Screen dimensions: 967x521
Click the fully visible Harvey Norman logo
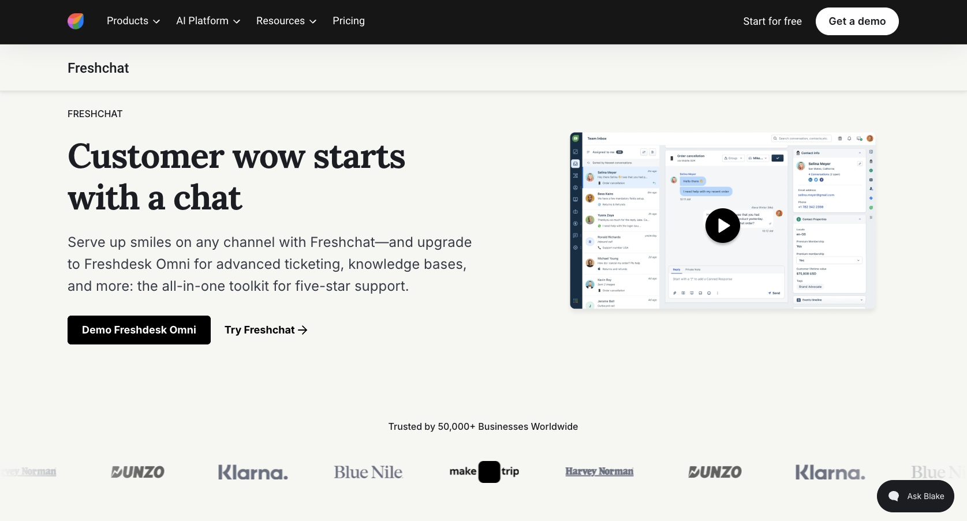[599, 471]
